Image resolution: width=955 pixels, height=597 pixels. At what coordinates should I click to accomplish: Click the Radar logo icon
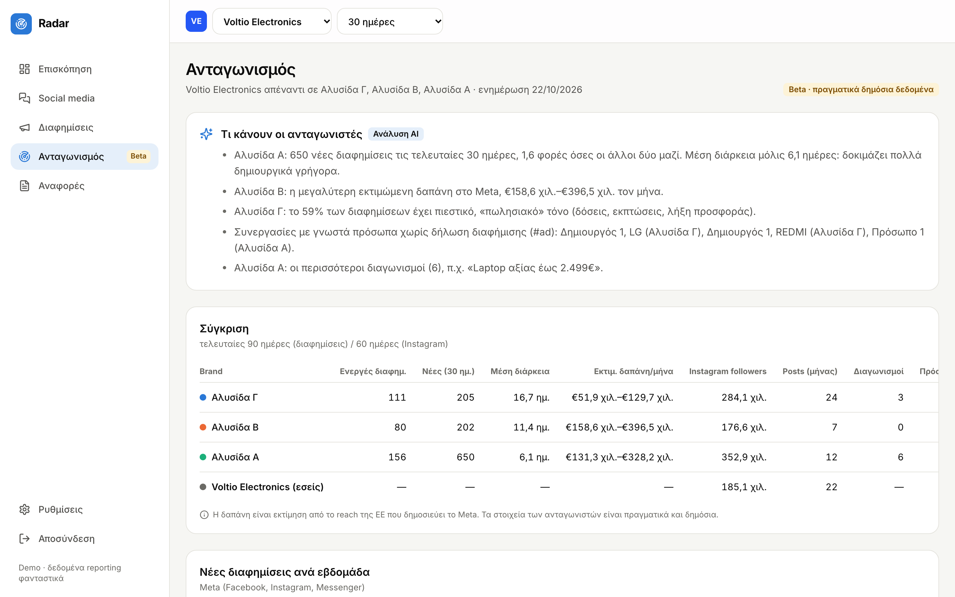point(21,24)
